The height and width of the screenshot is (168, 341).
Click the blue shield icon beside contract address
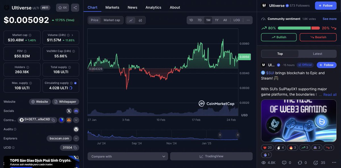(61, 120)
